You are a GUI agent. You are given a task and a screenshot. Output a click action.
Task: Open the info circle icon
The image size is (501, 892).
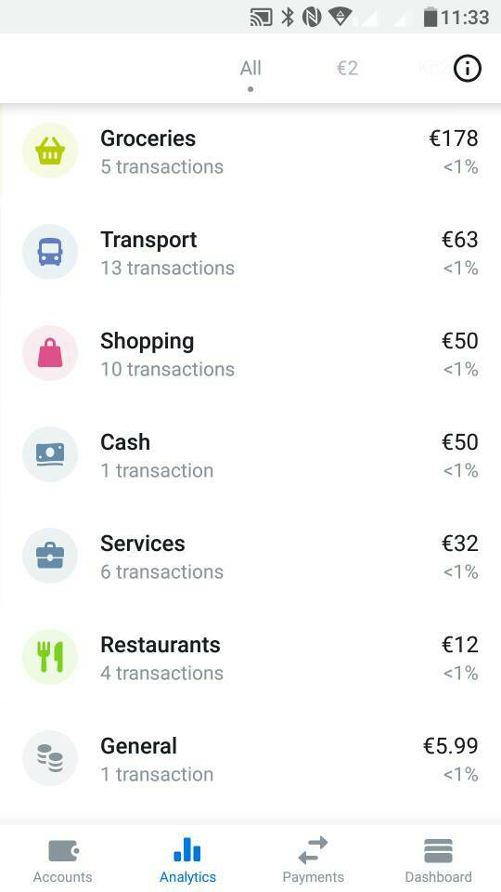pyautogui.click(x=468, y=69)
